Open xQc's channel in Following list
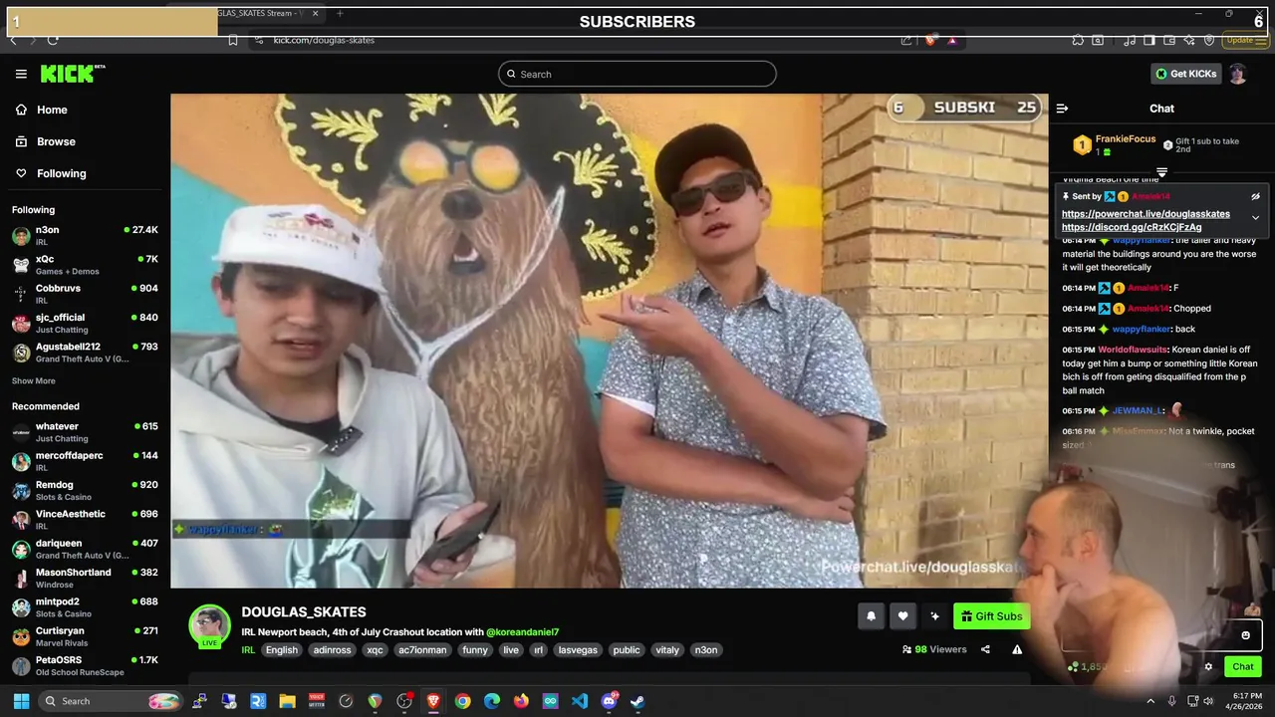 point(85,264)
